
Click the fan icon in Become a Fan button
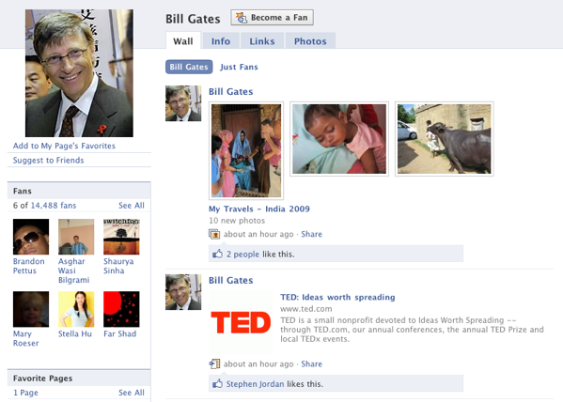[x=242, y=18]
